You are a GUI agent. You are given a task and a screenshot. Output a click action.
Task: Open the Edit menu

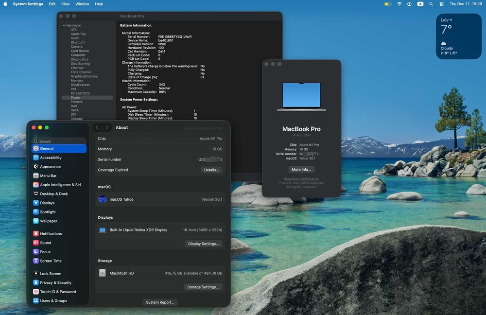(52, 4)
